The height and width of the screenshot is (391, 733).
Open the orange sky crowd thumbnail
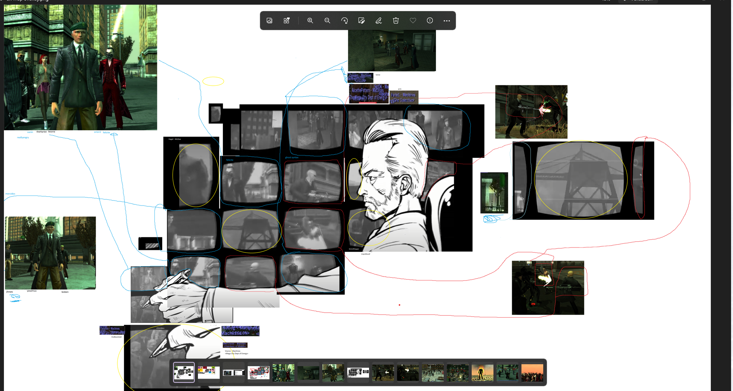click(532, 372)
